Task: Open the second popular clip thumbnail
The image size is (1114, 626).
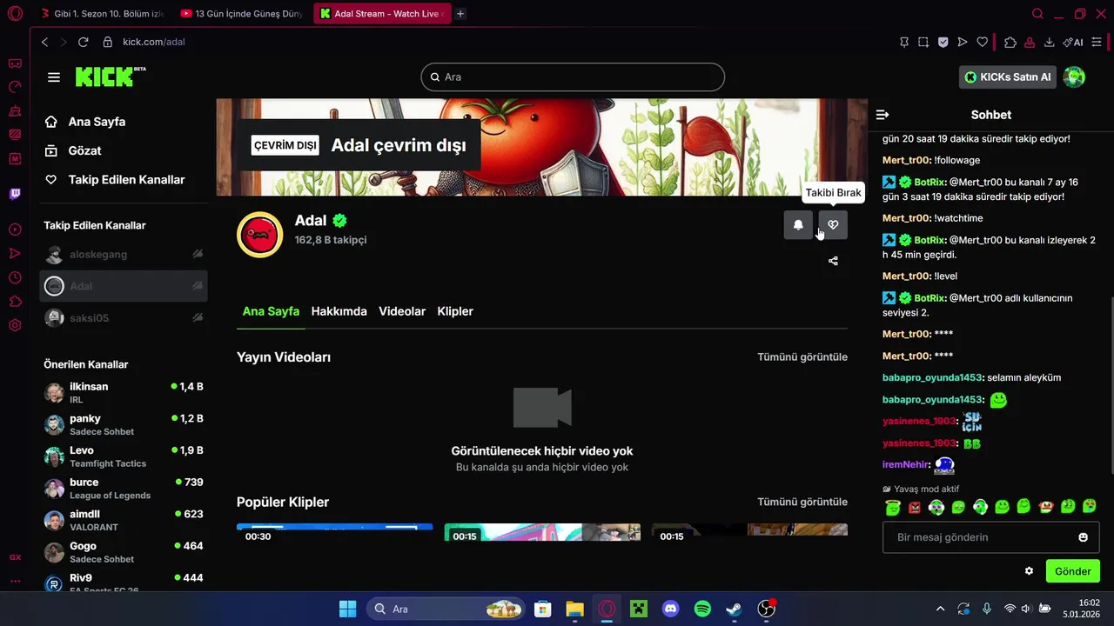Action: [542, 532]
